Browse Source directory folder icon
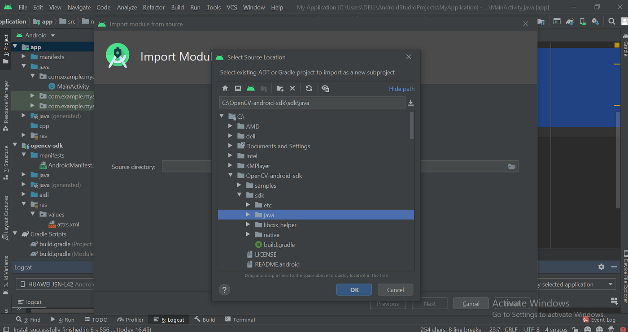This screenshot has width=628, height=332. pos(511,166)
